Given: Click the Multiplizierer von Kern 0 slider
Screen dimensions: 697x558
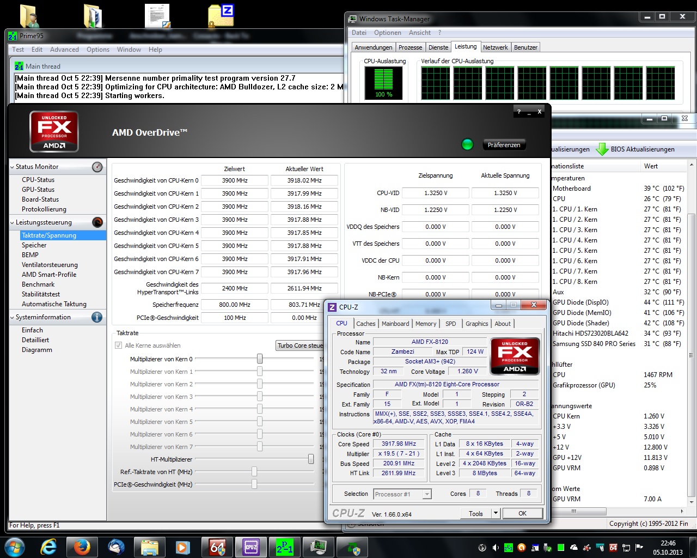Looking at the screenshot, I should [x=260, y=359].
